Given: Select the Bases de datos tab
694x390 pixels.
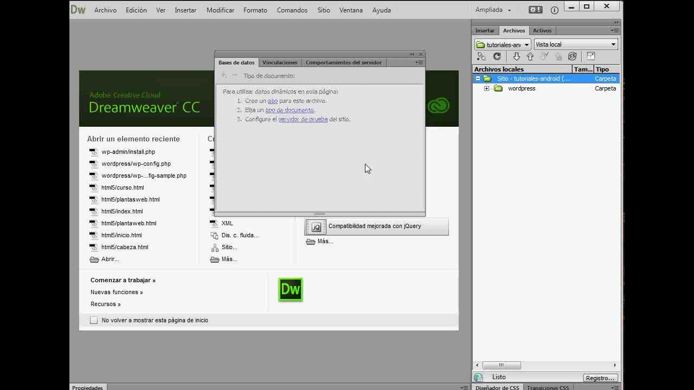Looking at the screenshot, I should click(x=236, y=62).
